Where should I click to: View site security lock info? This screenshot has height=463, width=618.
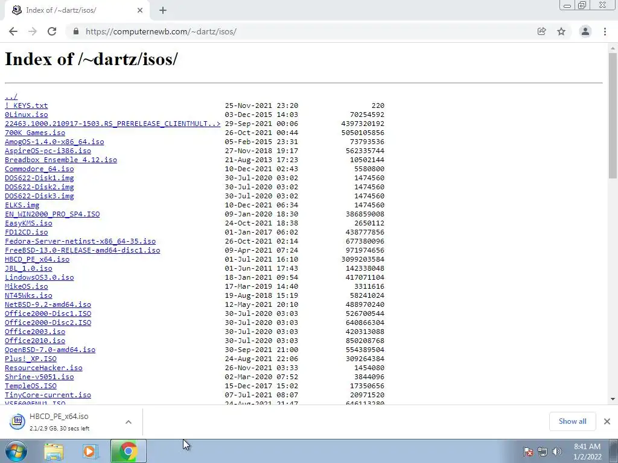[x=76, y=31]
